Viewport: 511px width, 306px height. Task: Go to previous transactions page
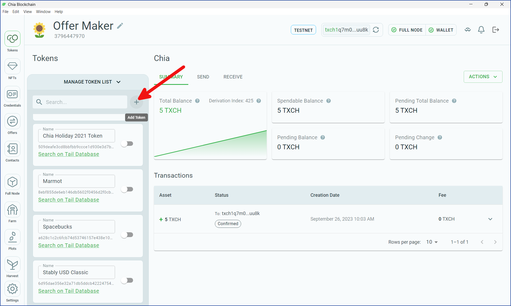pos(482,242)
